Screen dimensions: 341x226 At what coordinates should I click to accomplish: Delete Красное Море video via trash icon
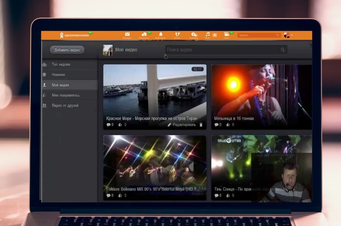[201, 125]
